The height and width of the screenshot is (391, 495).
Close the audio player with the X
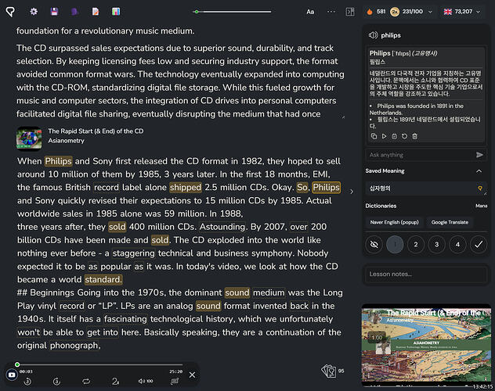tap(192, 375)
